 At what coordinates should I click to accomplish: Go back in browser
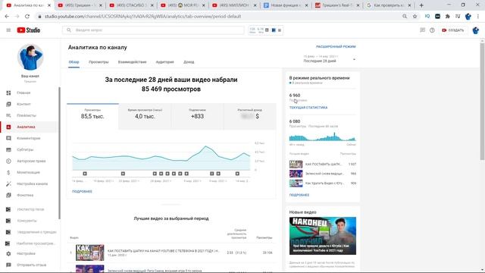pyautogui.click(x=7, y=17)
